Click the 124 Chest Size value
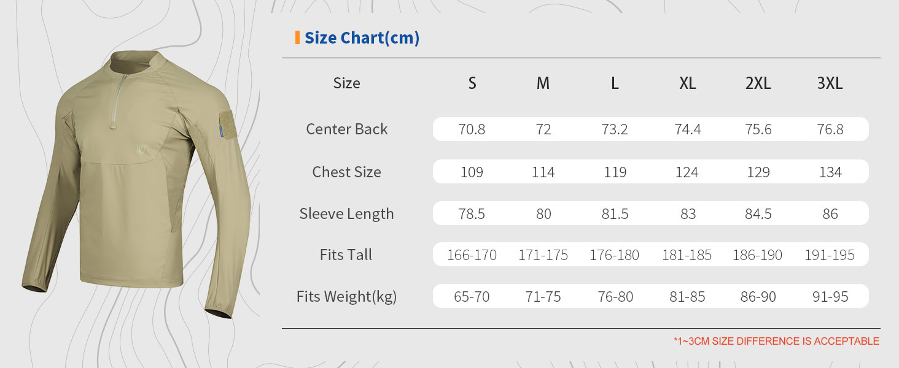899x368 pixels. 687,172
